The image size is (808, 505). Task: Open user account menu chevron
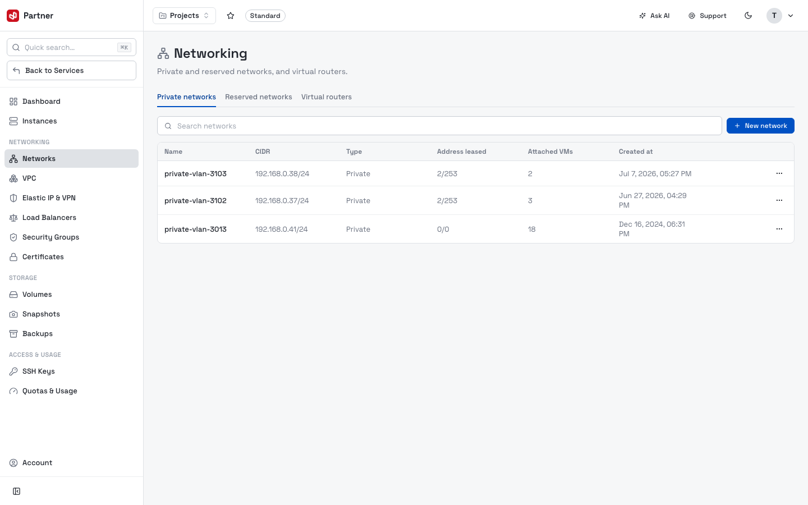click(791, 16)
